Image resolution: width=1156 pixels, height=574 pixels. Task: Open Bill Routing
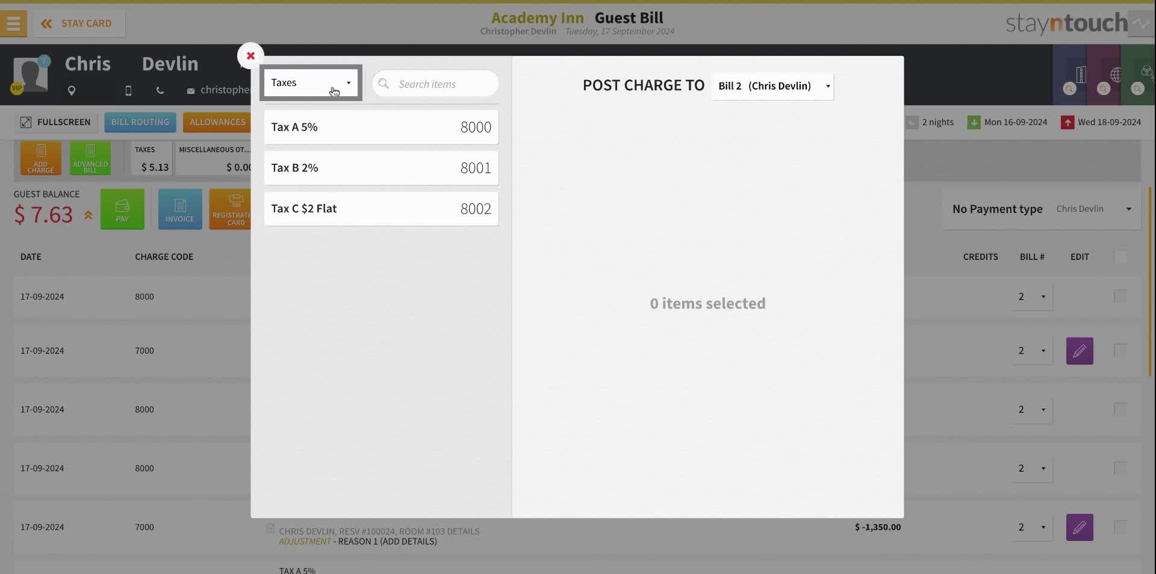(140, 122)
